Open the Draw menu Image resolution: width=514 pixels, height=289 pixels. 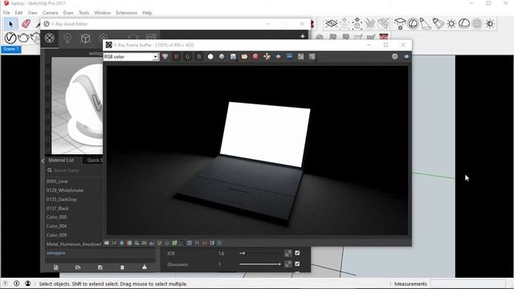[x=68, y=13]
